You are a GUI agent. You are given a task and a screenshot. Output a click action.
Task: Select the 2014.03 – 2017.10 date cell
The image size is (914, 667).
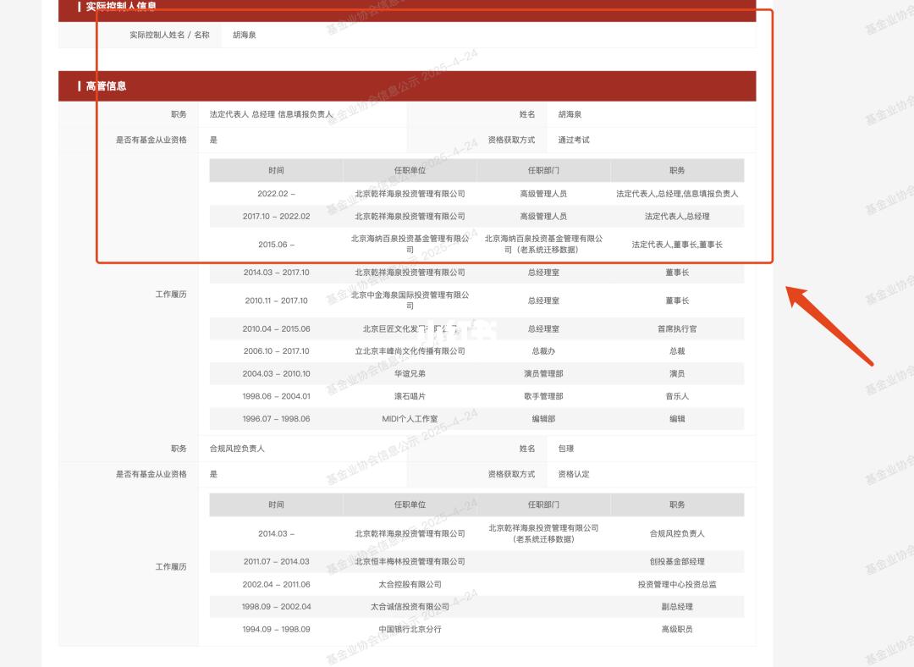276,273
